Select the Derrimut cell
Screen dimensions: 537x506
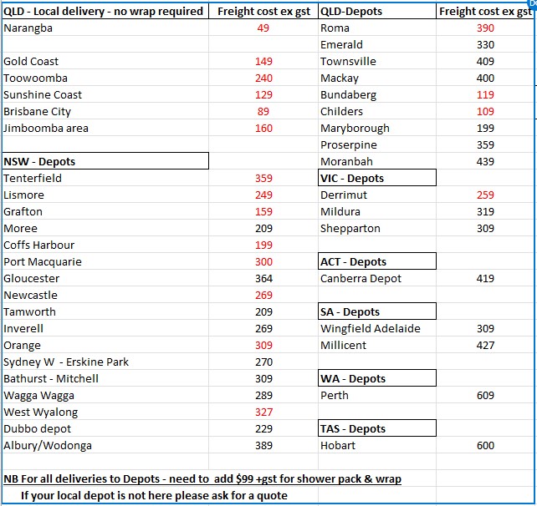coord(377,195)
